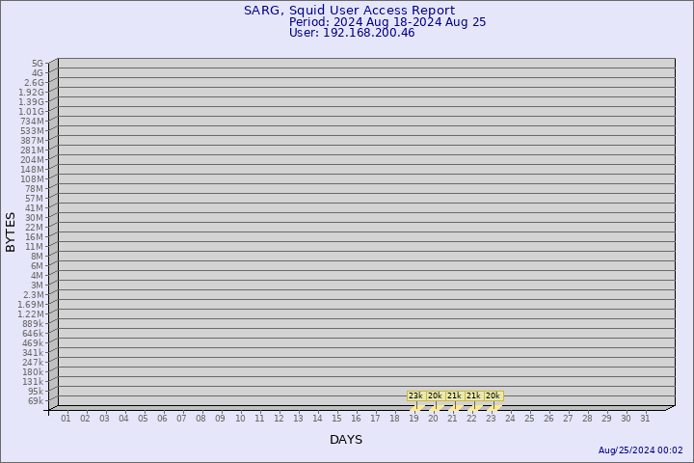Screen dimensions: 694x463
Task: Click day 31 on the days axis
Action: pos(645,418)
